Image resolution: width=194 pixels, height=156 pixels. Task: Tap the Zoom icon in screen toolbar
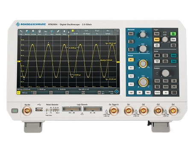52,32
